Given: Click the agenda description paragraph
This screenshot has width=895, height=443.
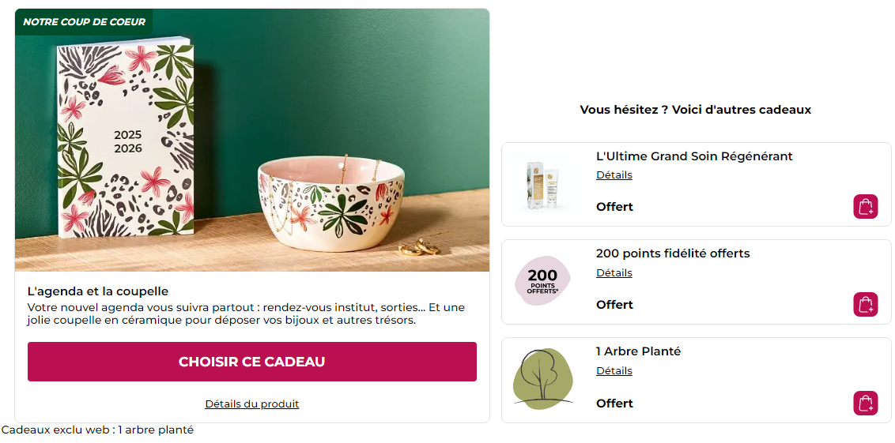Looking at the screenshot, I should coord(246,313).
